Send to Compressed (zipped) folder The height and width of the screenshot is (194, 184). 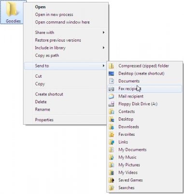(144, 66)
